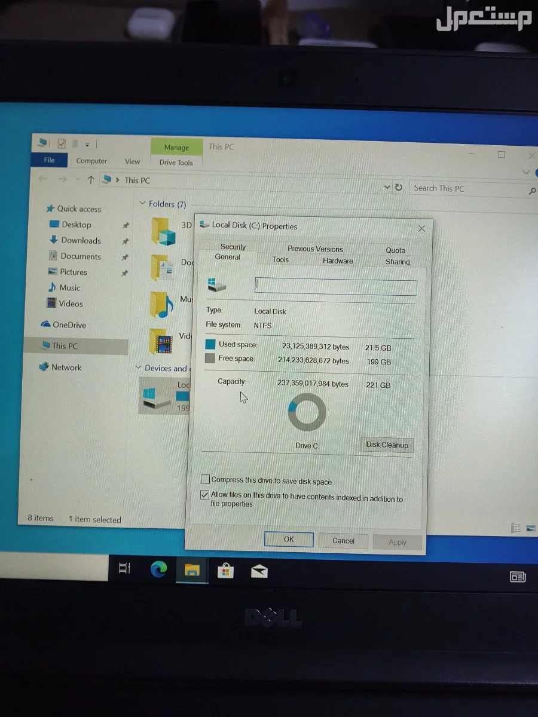Click the Disk Cleanup button
The width and height of the screenshot is (538, 717).
coord(387,445)
